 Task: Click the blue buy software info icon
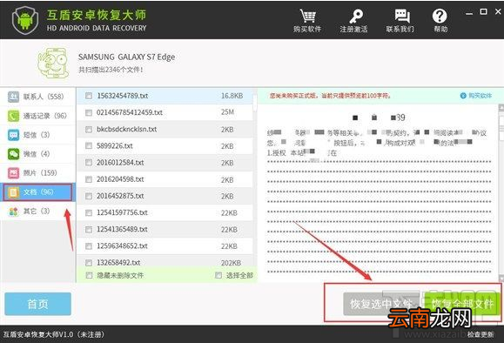[x=463, y=96]
